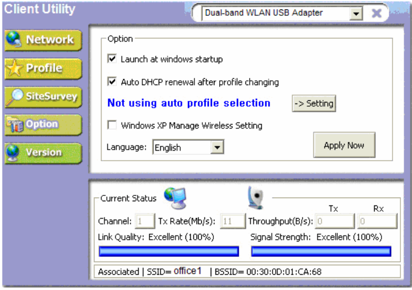Uncheck Launch at windows startup
Viewport: 412px width, 290px height.
click(112, 59)
